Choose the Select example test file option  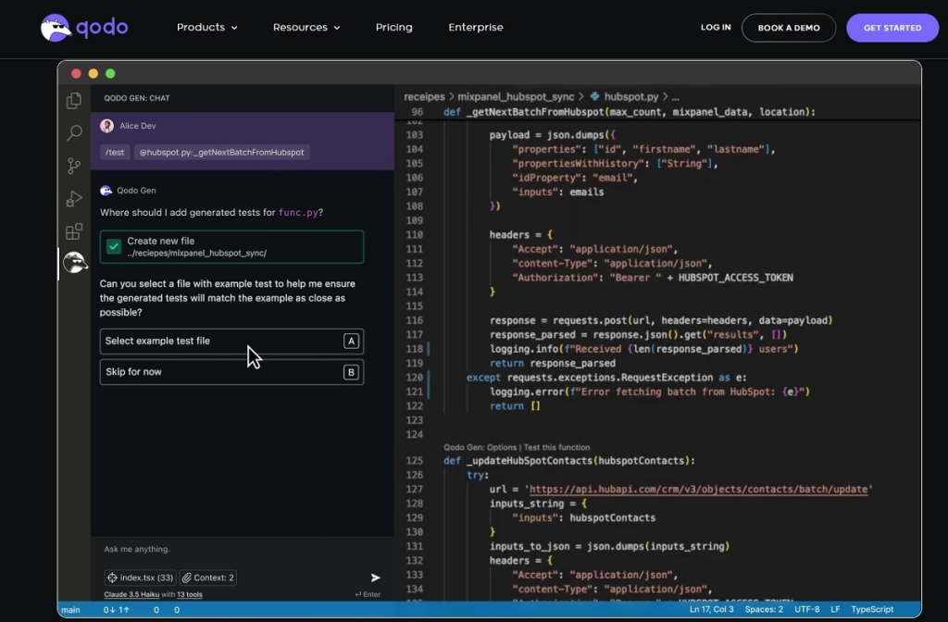(231, 341)
